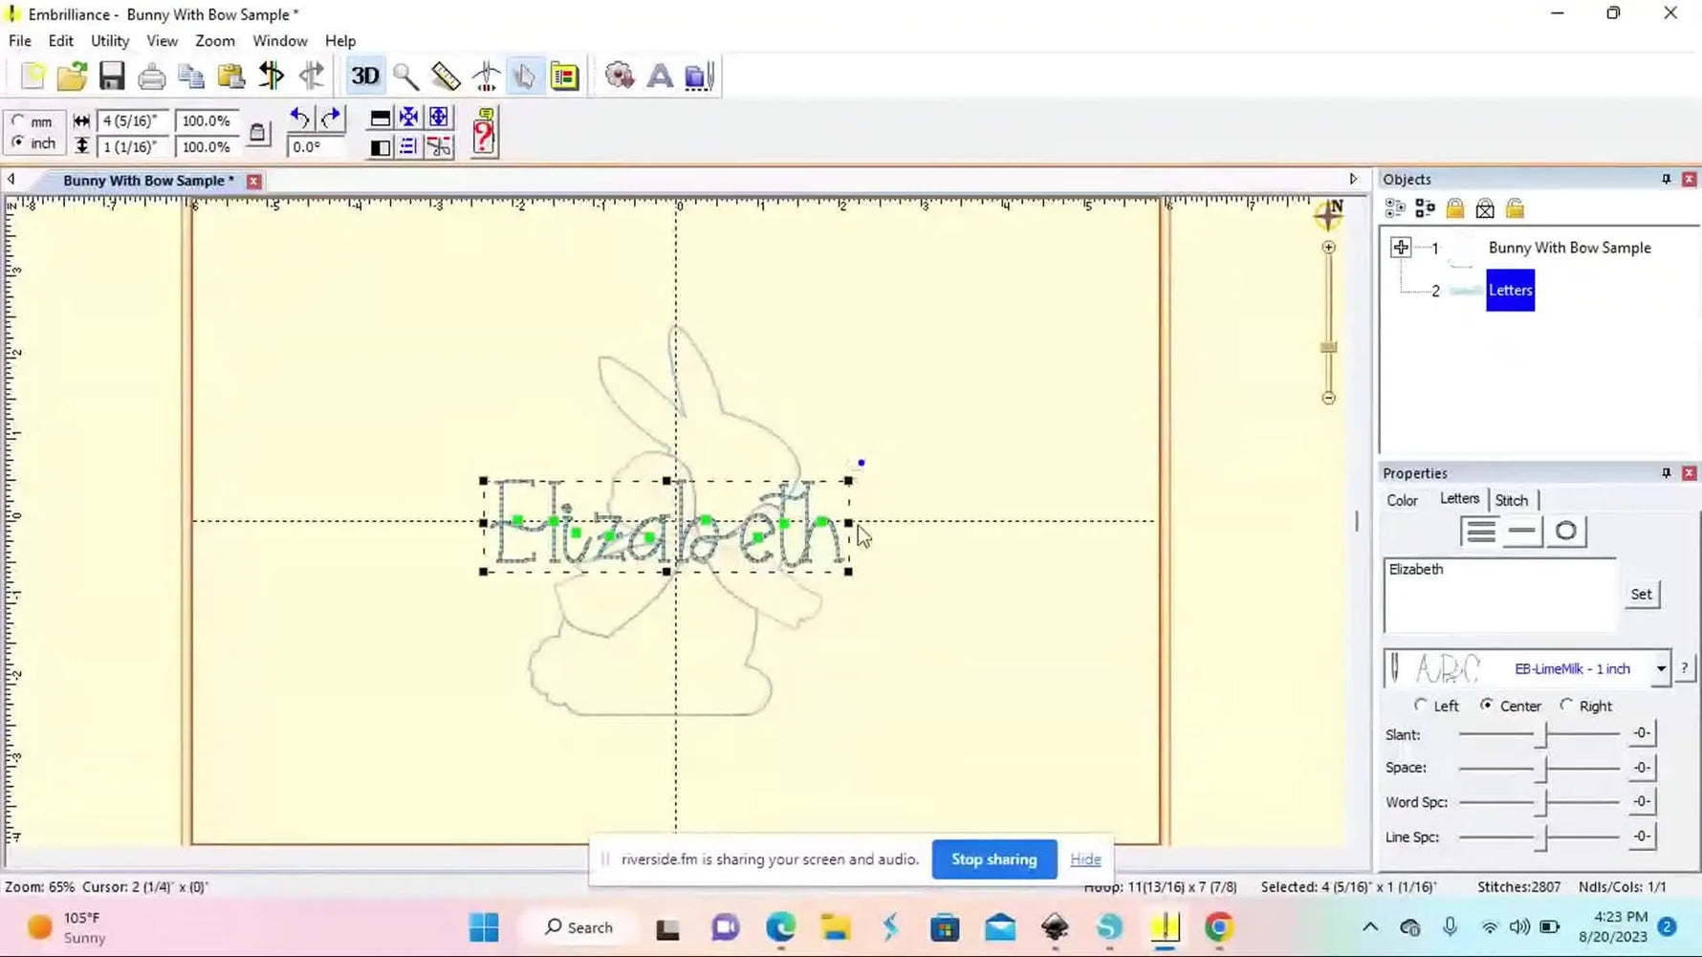Open the Utility menu
The image size is (1702, 957).
(x=110, y=41)
